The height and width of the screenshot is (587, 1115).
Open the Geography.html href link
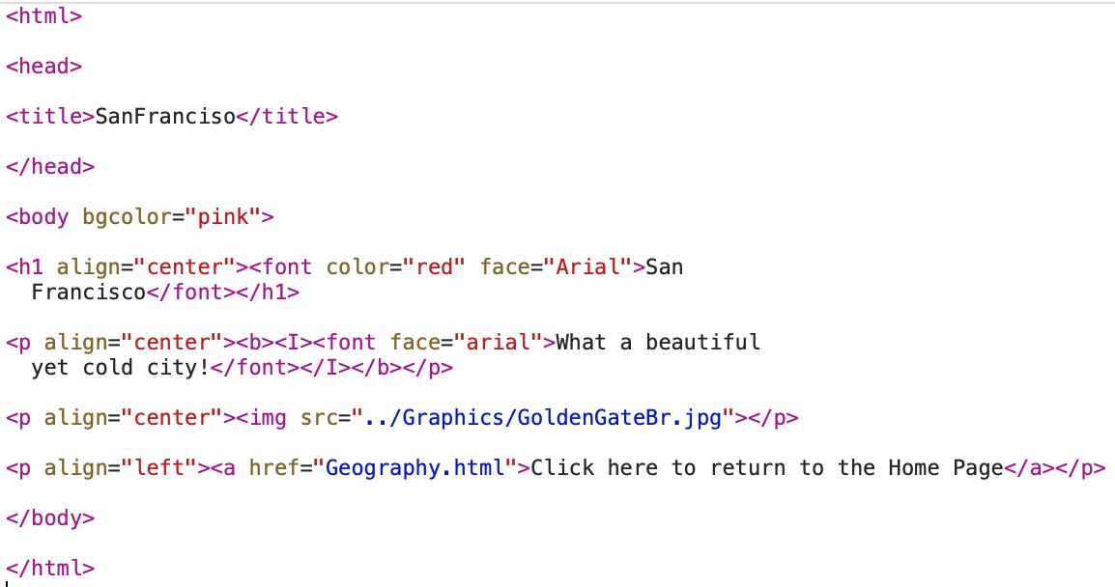click(415, 468)
